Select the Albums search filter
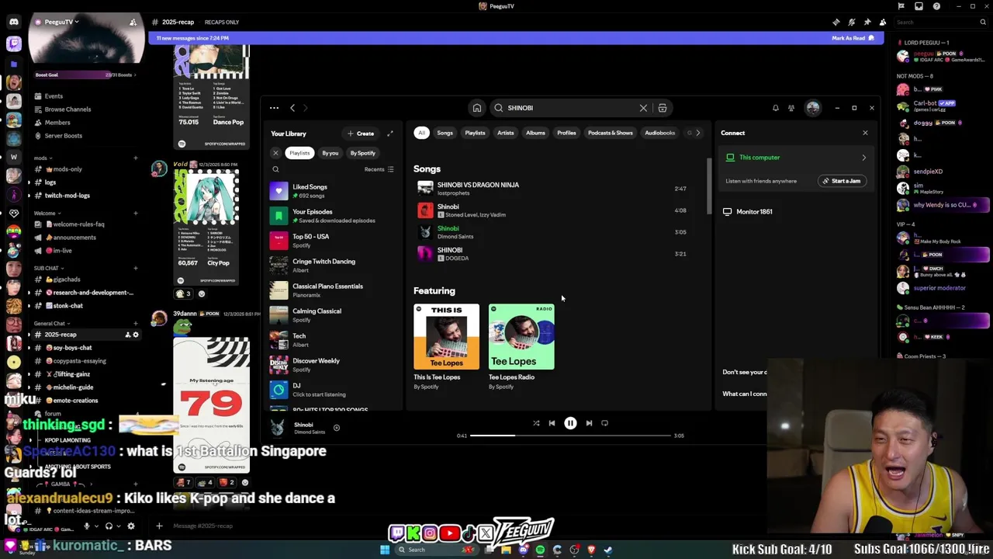 pyautogui.click(x=535, y=133)
